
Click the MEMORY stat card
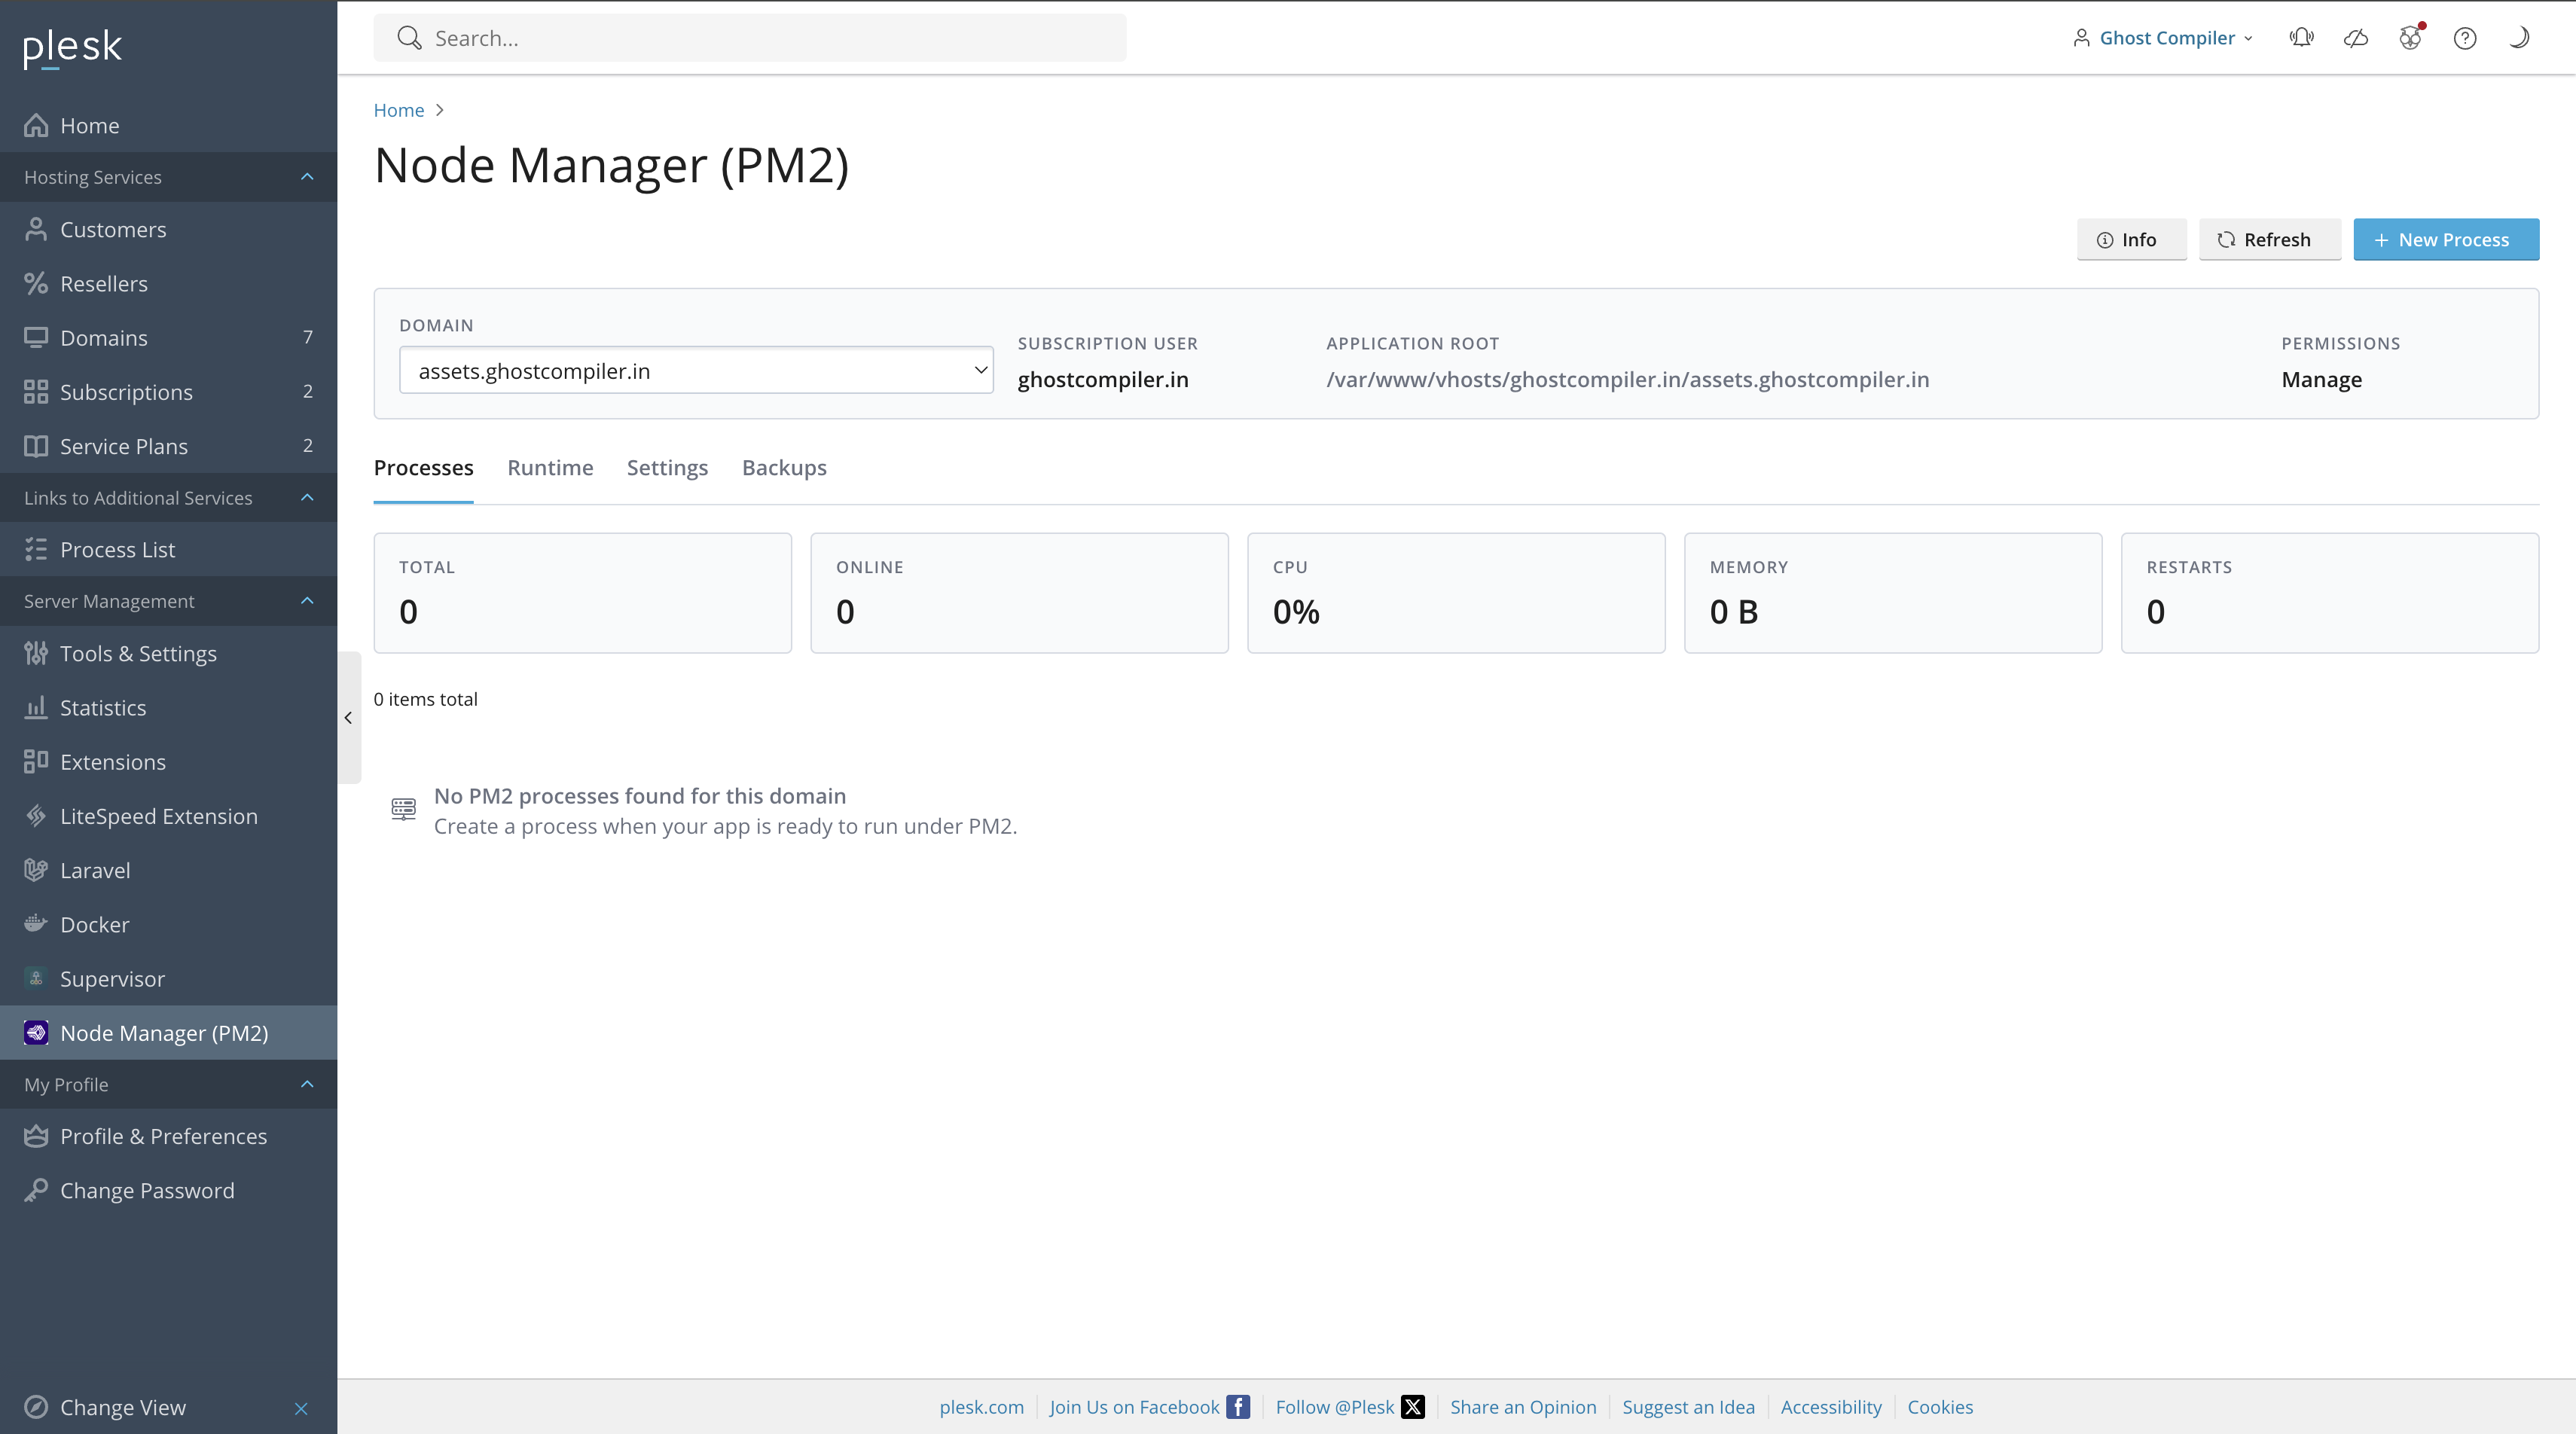[x=1893, y=593]
